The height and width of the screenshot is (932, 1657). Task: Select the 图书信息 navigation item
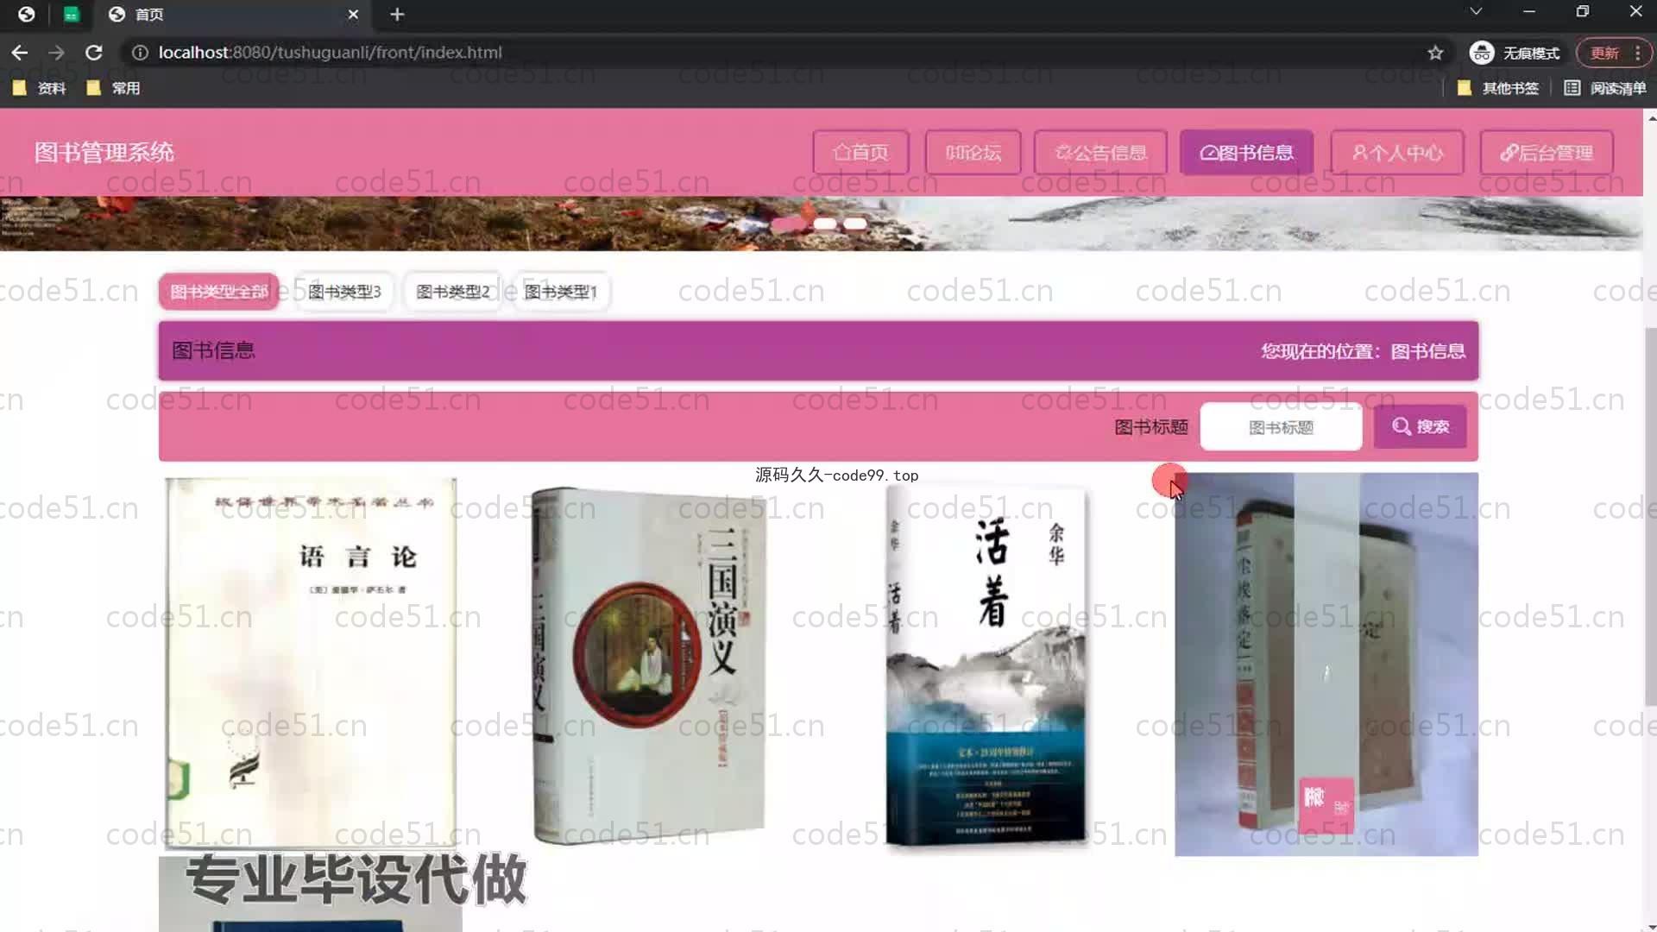pyautogui.click(x=1246, y=153)
